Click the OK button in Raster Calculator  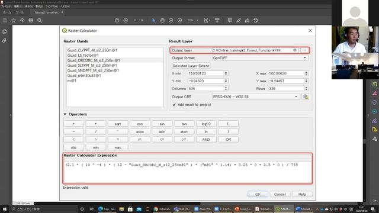(258, 195)
